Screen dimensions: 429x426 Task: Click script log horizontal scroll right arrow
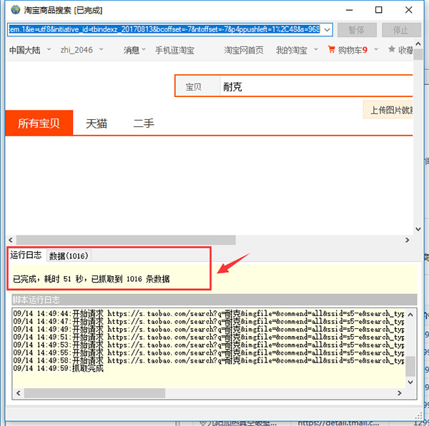click(400, 393)
